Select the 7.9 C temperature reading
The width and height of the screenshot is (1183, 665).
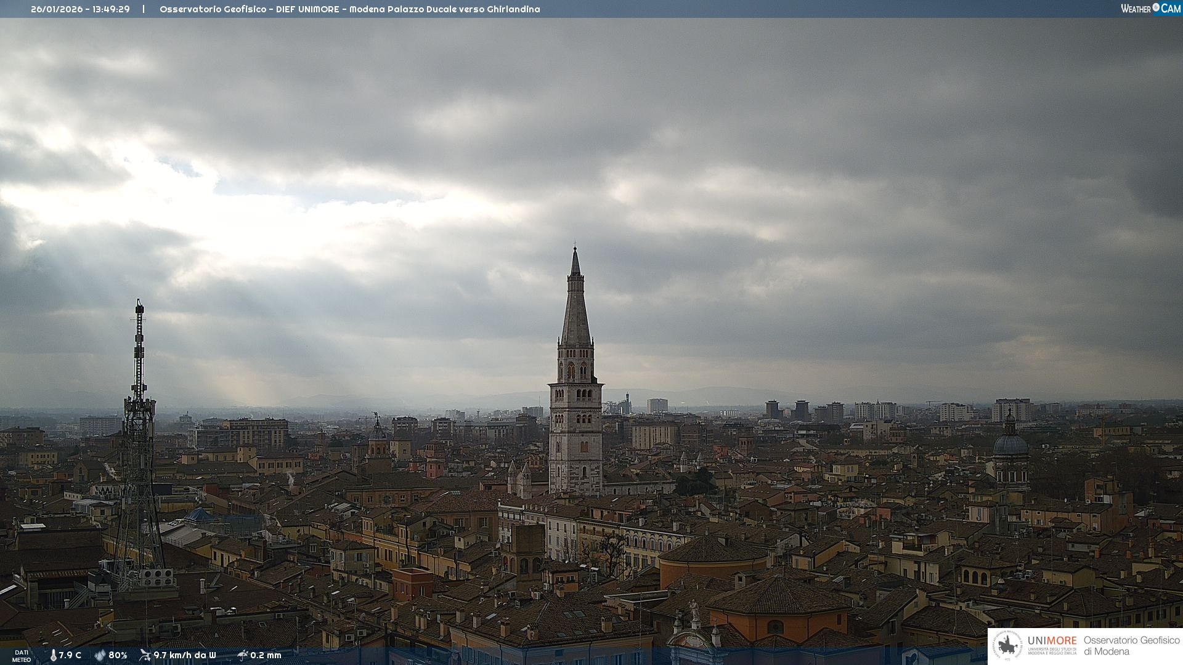70,655
